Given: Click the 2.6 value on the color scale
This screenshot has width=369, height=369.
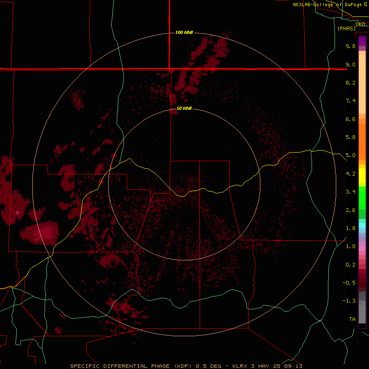Looking at the screenshot, I should click(351, 210).
